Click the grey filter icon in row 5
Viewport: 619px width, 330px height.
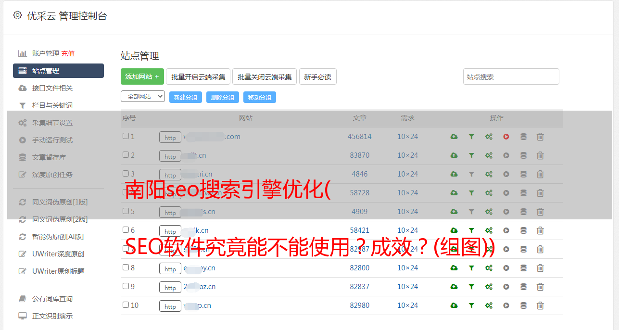[471, 212]
